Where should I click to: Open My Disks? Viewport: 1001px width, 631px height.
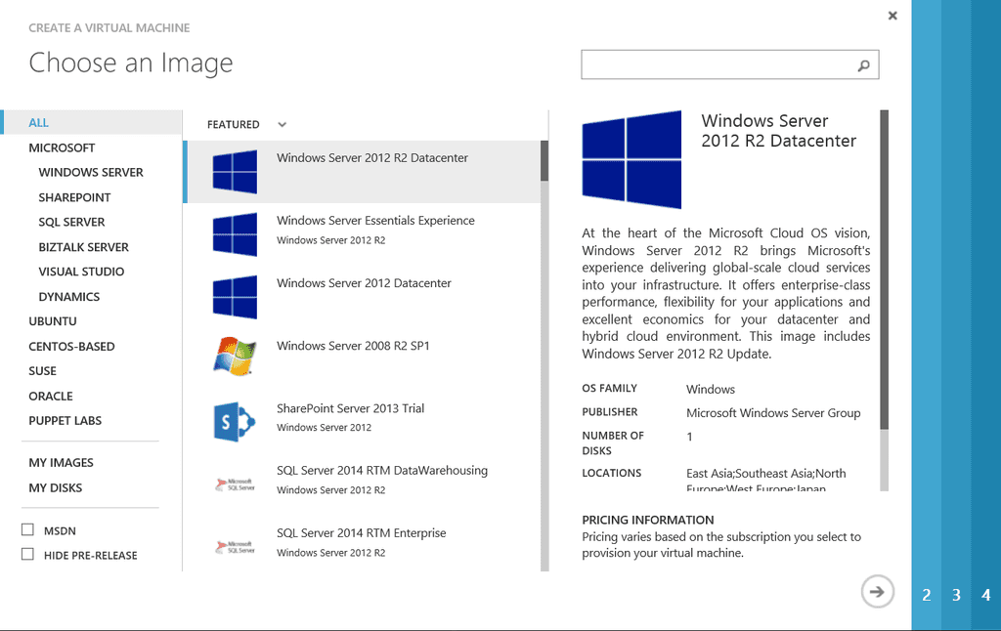(55, 487)
